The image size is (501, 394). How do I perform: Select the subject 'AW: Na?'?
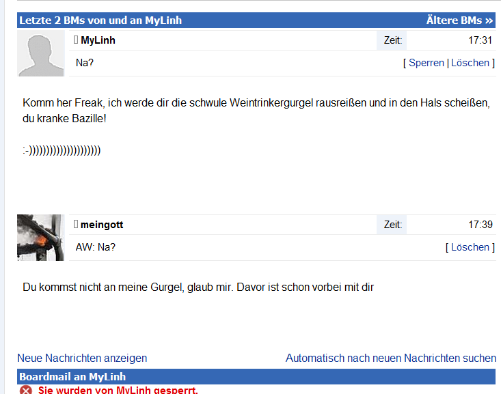[95, 247]
